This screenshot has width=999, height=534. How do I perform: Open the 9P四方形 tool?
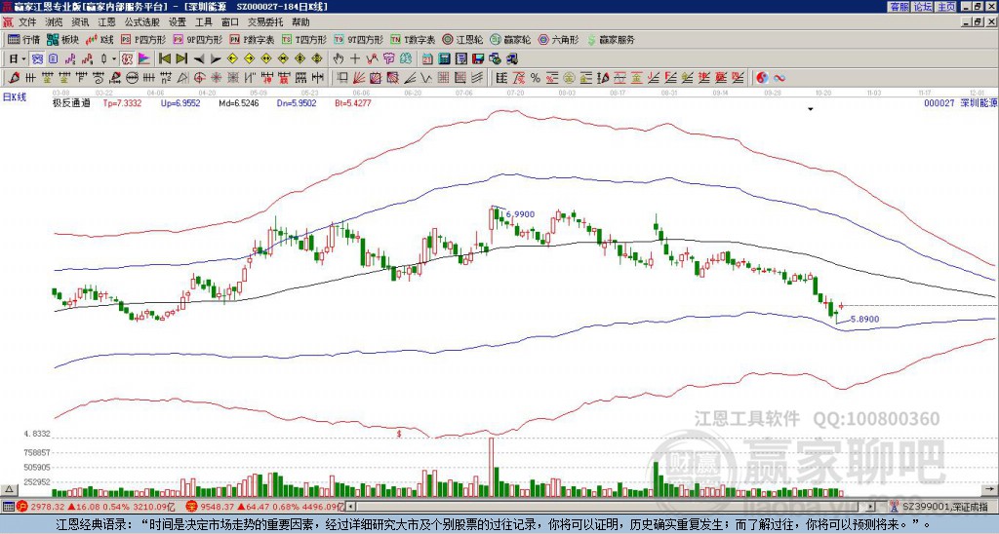tap(197, 39)
